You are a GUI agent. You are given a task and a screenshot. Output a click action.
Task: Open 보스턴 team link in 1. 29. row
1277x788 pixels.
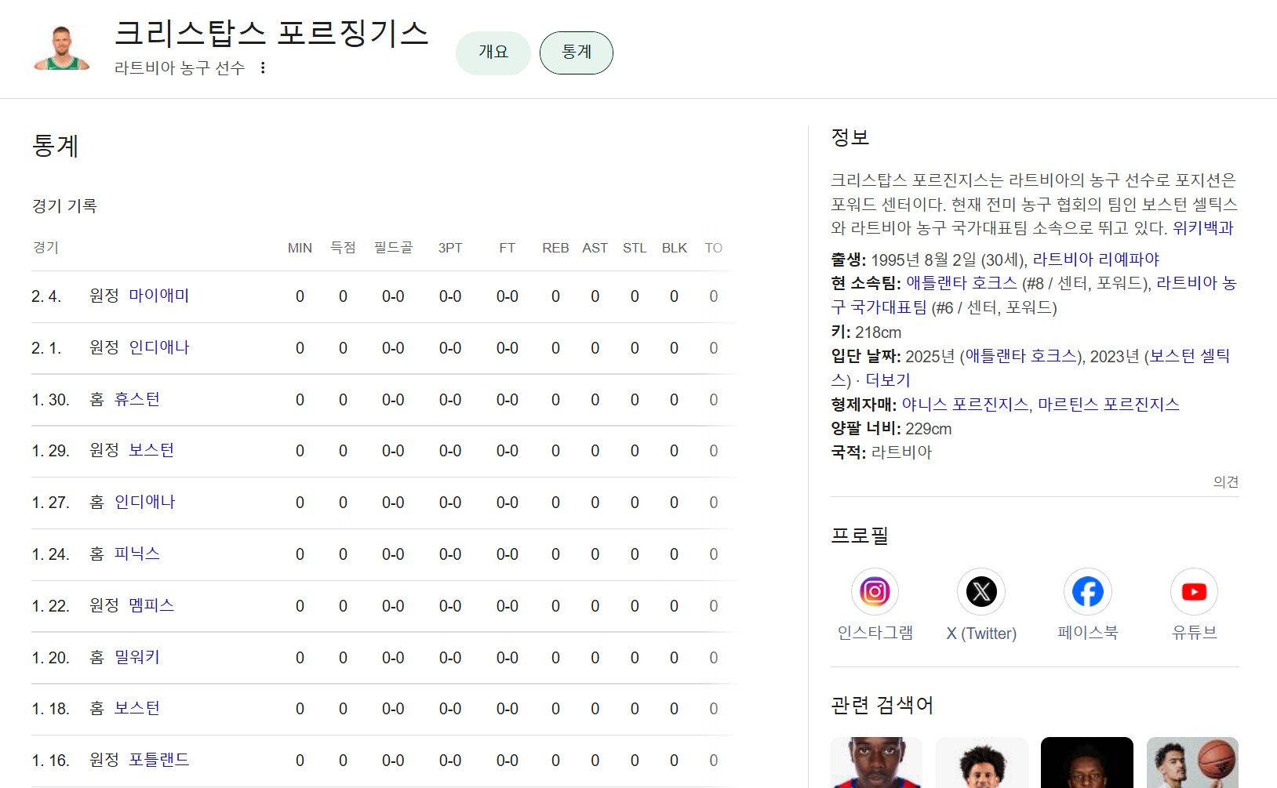151,450
